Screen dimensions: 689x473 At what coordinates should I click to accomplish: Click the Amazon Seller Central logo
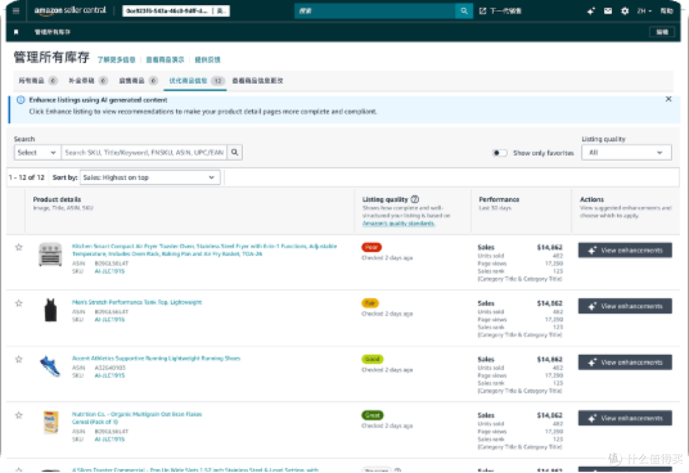tap(70, 11)
